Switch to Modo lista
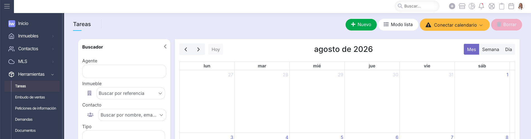The image size is (531, 139). (398, 24)
